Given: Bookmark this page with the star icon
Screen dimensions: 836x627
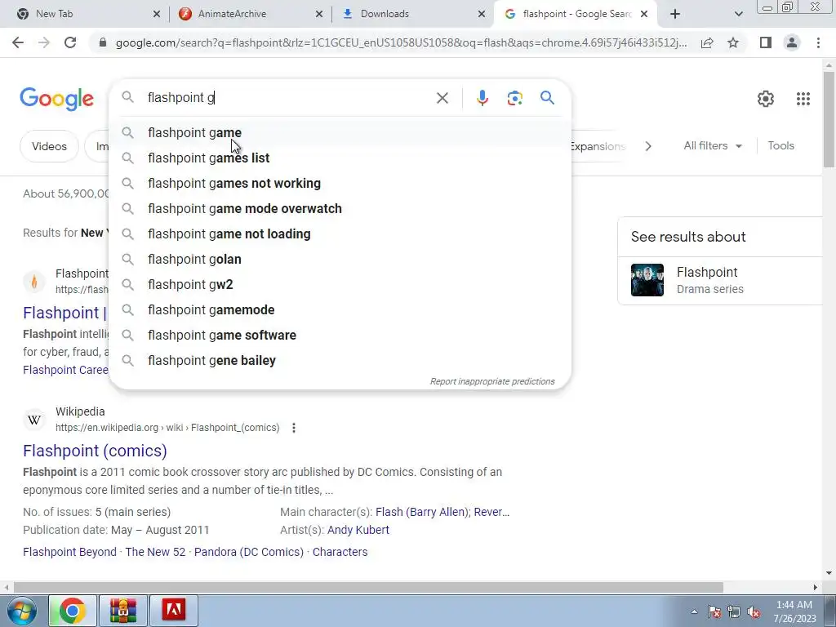Looking at the screenshot, I should [x=733, y=42].
